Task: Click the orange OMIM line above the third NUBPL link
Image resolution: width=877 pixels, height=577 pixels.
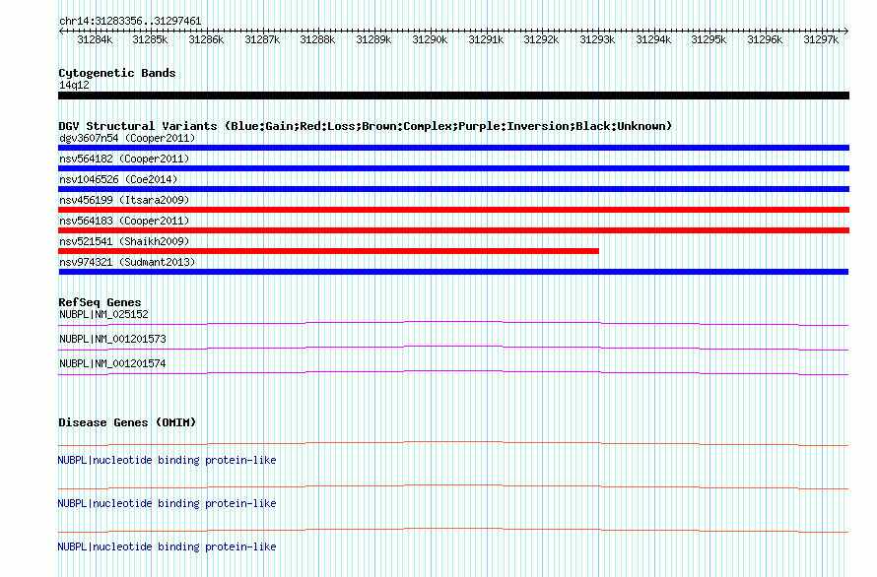Action: (453, 530)
